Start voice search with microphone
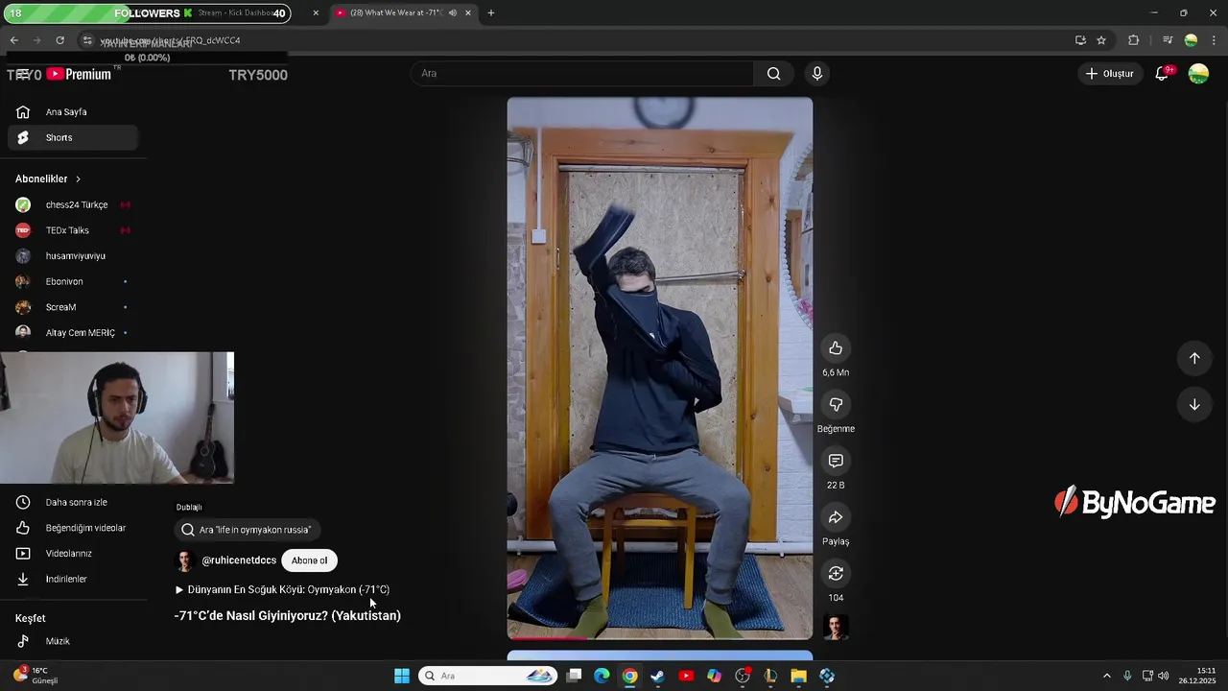This screenshot has width=1228, height=691. click(817, 74)
